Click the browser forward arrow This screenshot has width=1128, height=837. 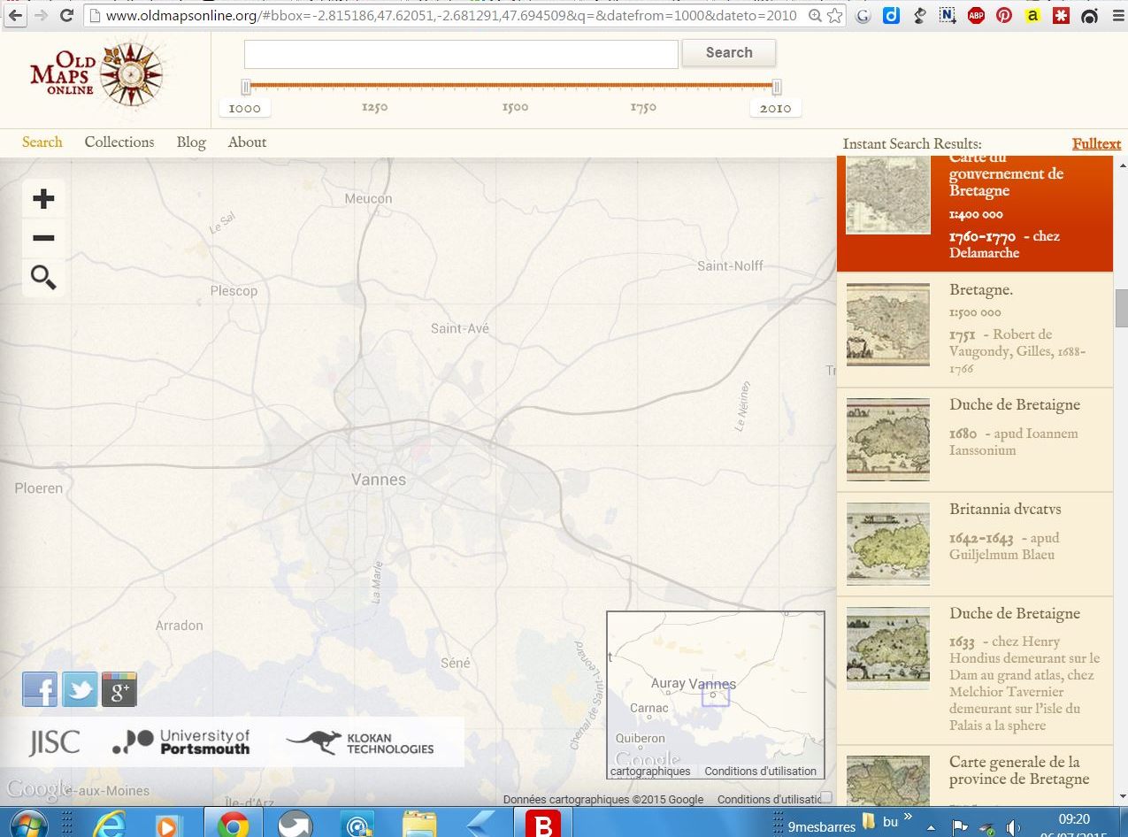(41, 15)
